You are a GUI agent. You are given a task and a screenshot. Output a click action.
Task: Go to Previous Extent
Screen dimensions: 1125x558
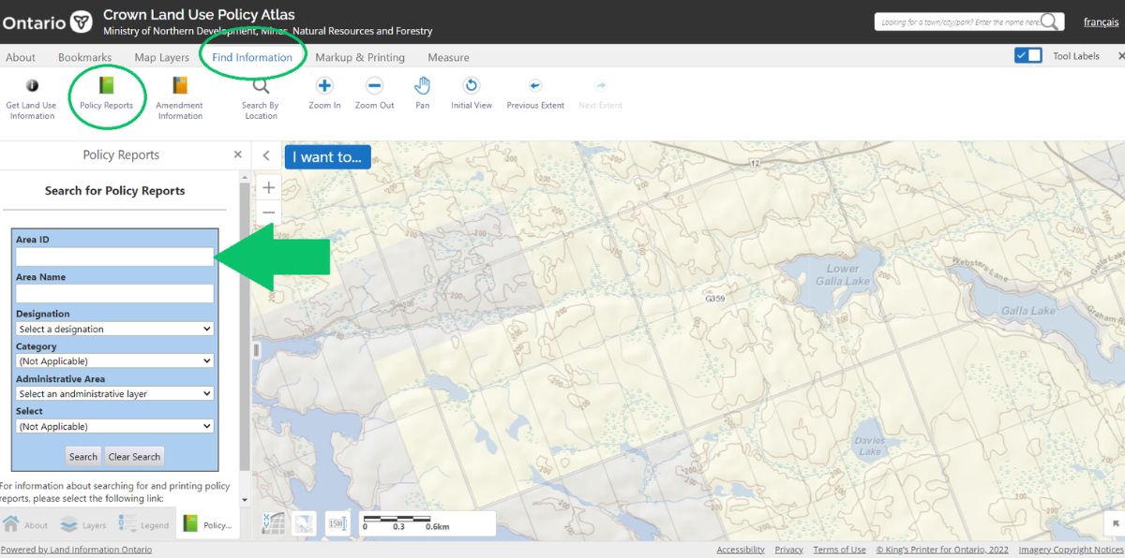pyautogui.click(x=535, y=94)
